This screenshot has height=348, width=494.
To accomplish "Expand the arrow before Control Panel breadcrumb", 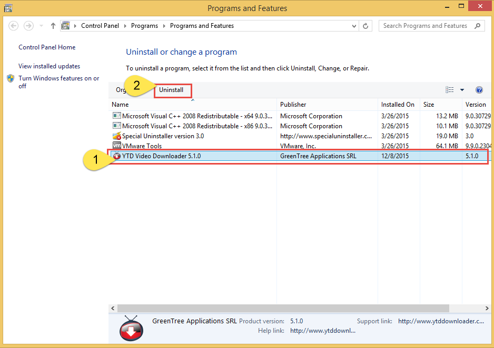I will 75,26.
